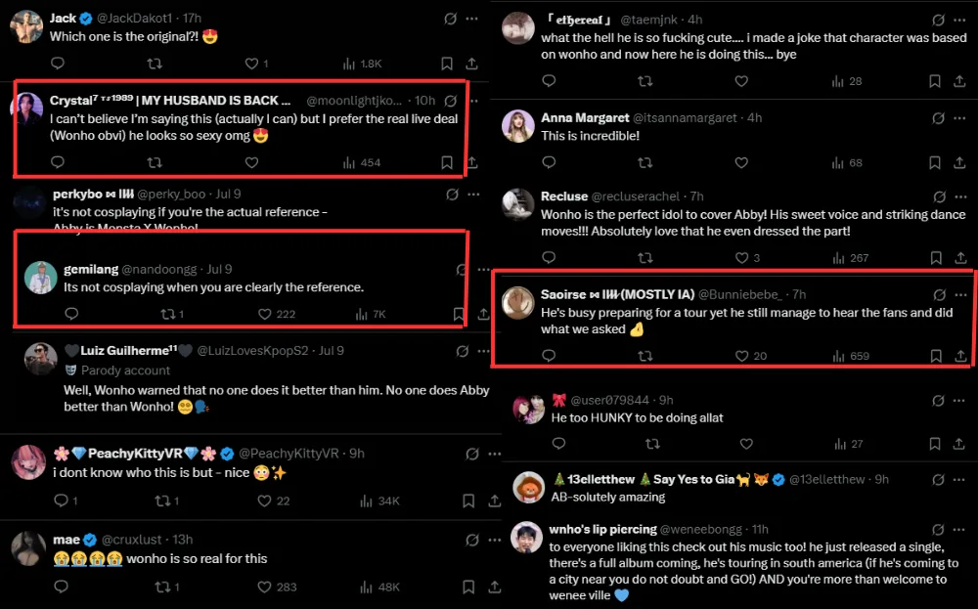View analytics for PeachyKittyVR's 34K-view tweet
Viewport: 978px width, 609px height.
(352, 500)
